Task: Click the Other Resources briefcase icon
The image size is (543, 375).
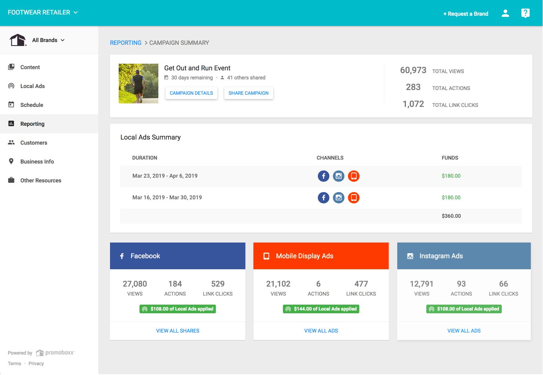Action: [11, 180]
